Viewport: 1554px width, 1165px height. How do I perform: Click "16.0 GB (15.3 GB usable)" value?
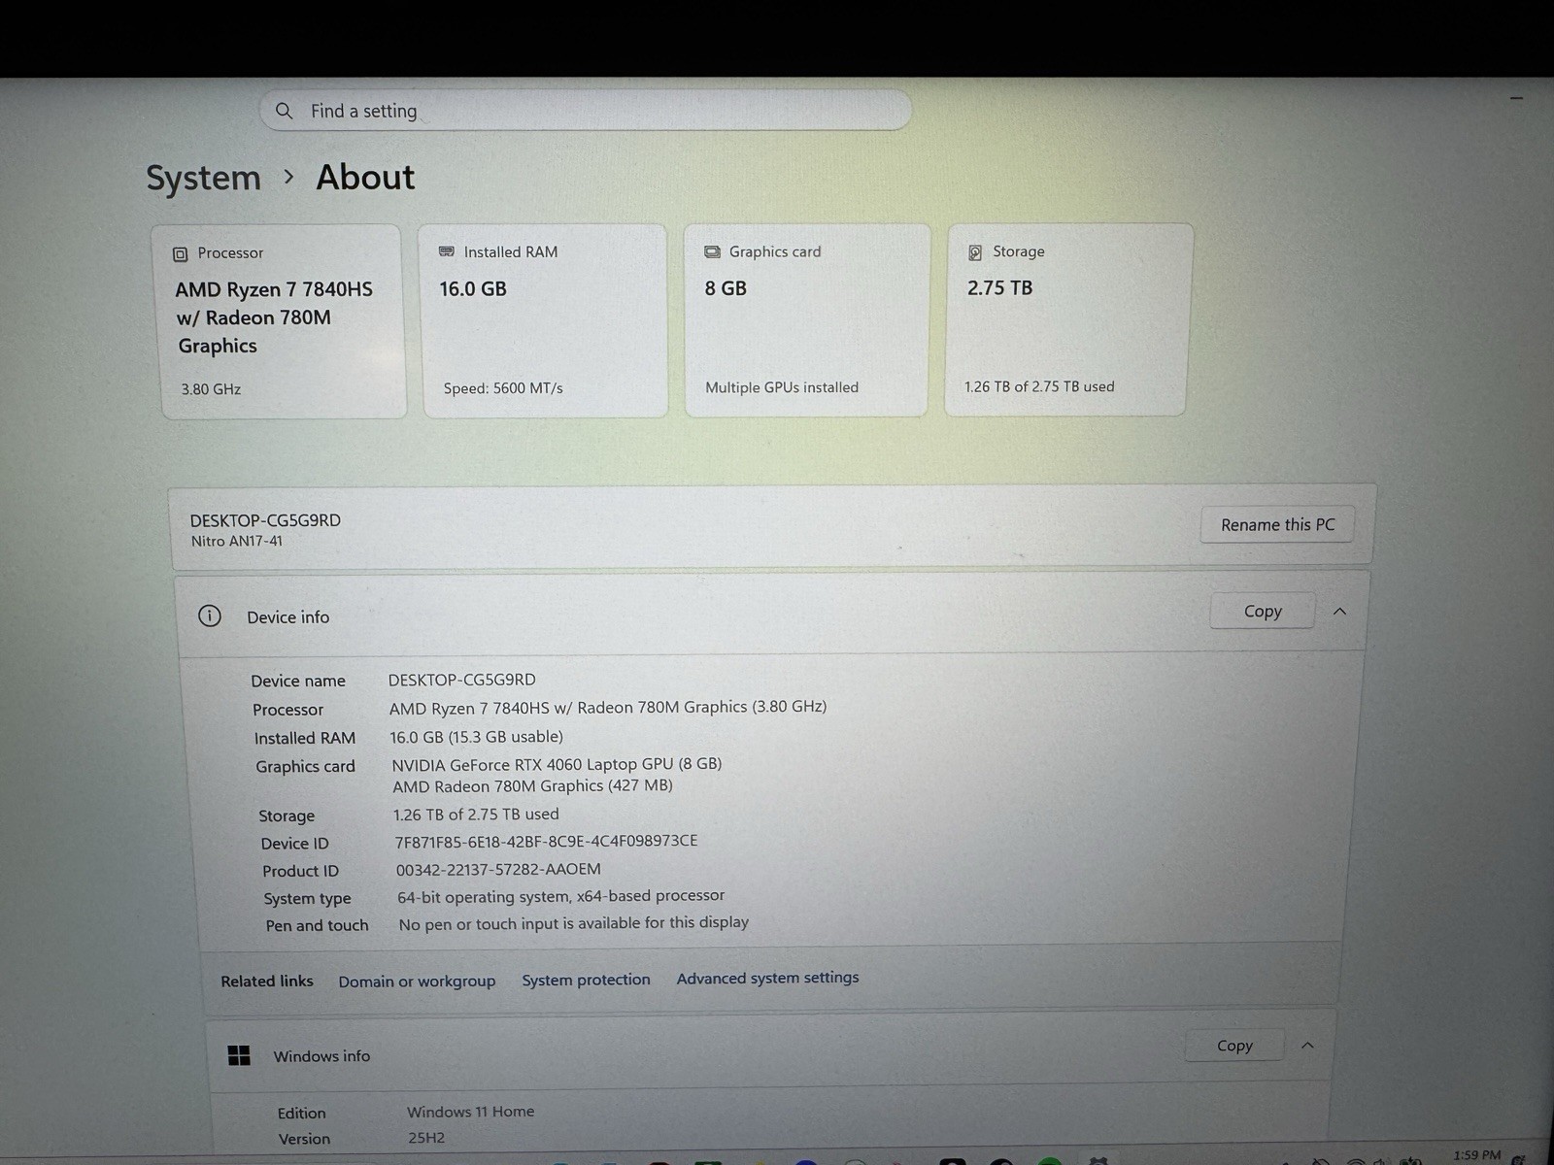click(476, 737)
